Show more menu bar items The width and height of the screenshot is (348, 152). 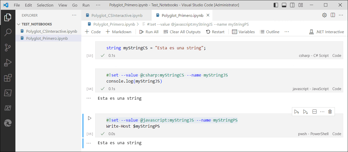(98, 5)
